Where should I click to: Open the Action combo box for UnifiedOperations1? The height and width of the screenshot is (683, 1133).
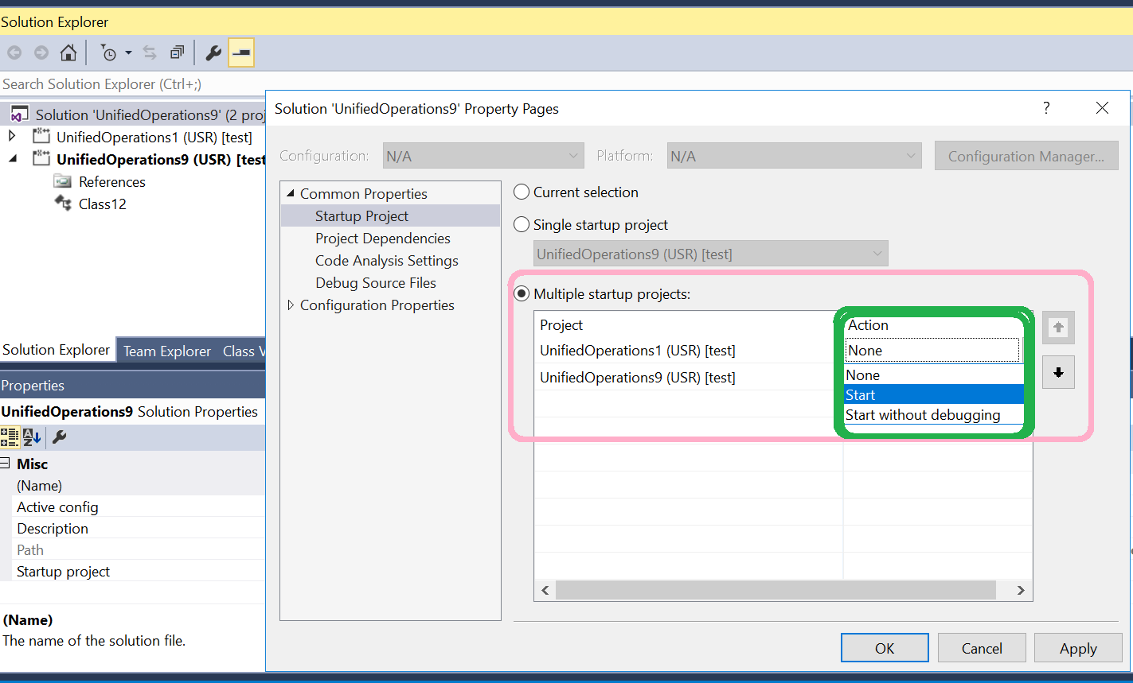(932, 350)
